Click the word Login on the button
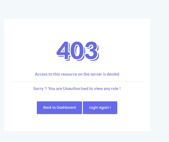The image size is (169, 142). click(93, 108)
